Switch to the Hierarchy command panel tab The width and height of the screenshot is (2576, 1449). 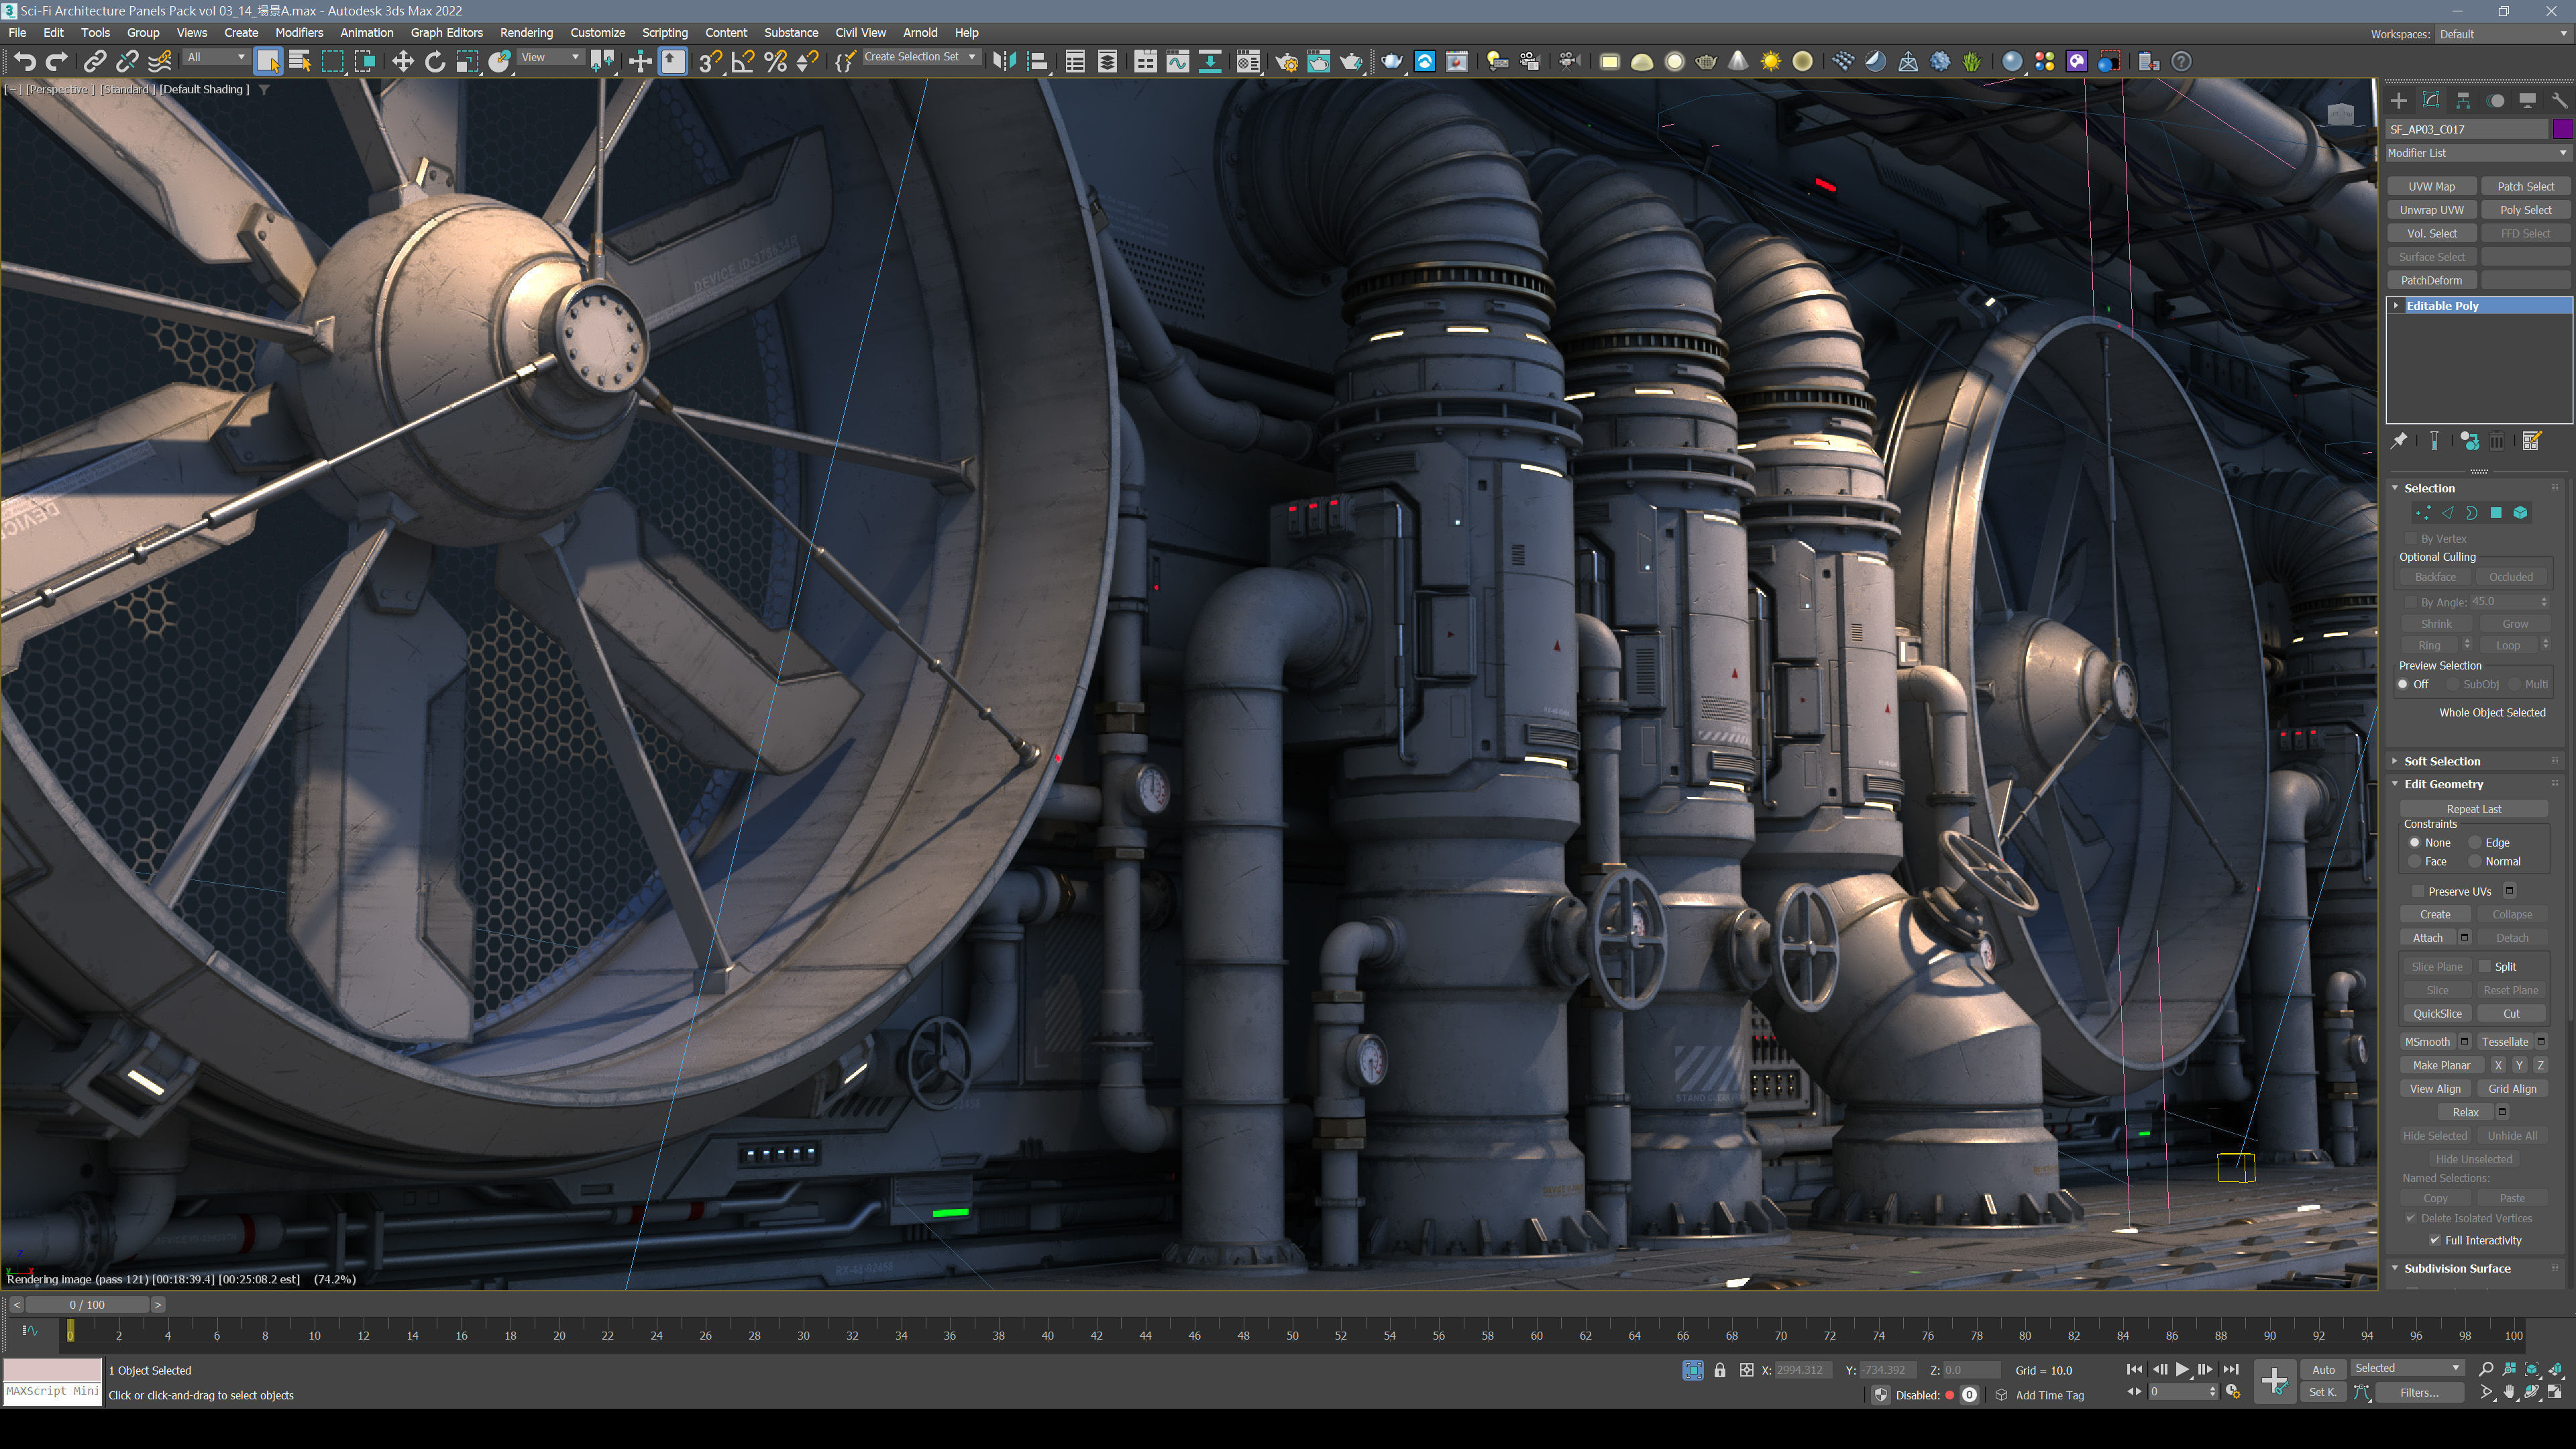coord(2463,101)
